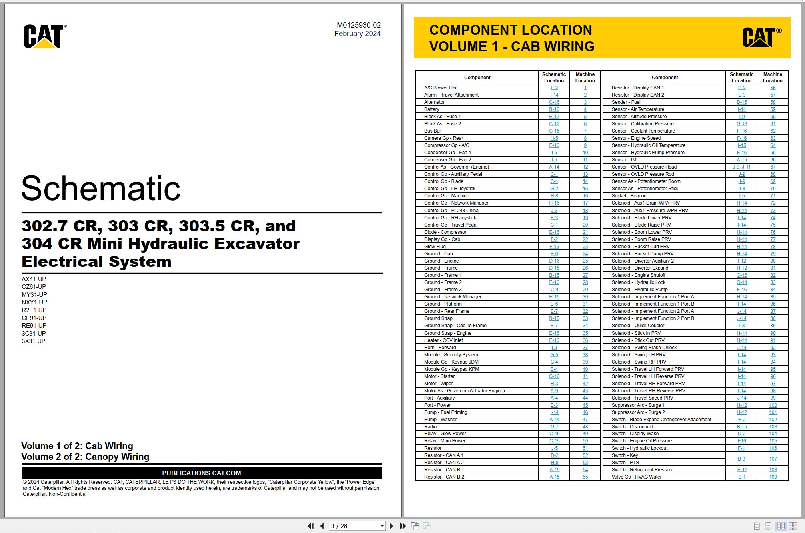The image size is (805, 533).
Task: Open schematic D-2 for Resistor - Display CAN 1
Action: [x=741, y=88]
